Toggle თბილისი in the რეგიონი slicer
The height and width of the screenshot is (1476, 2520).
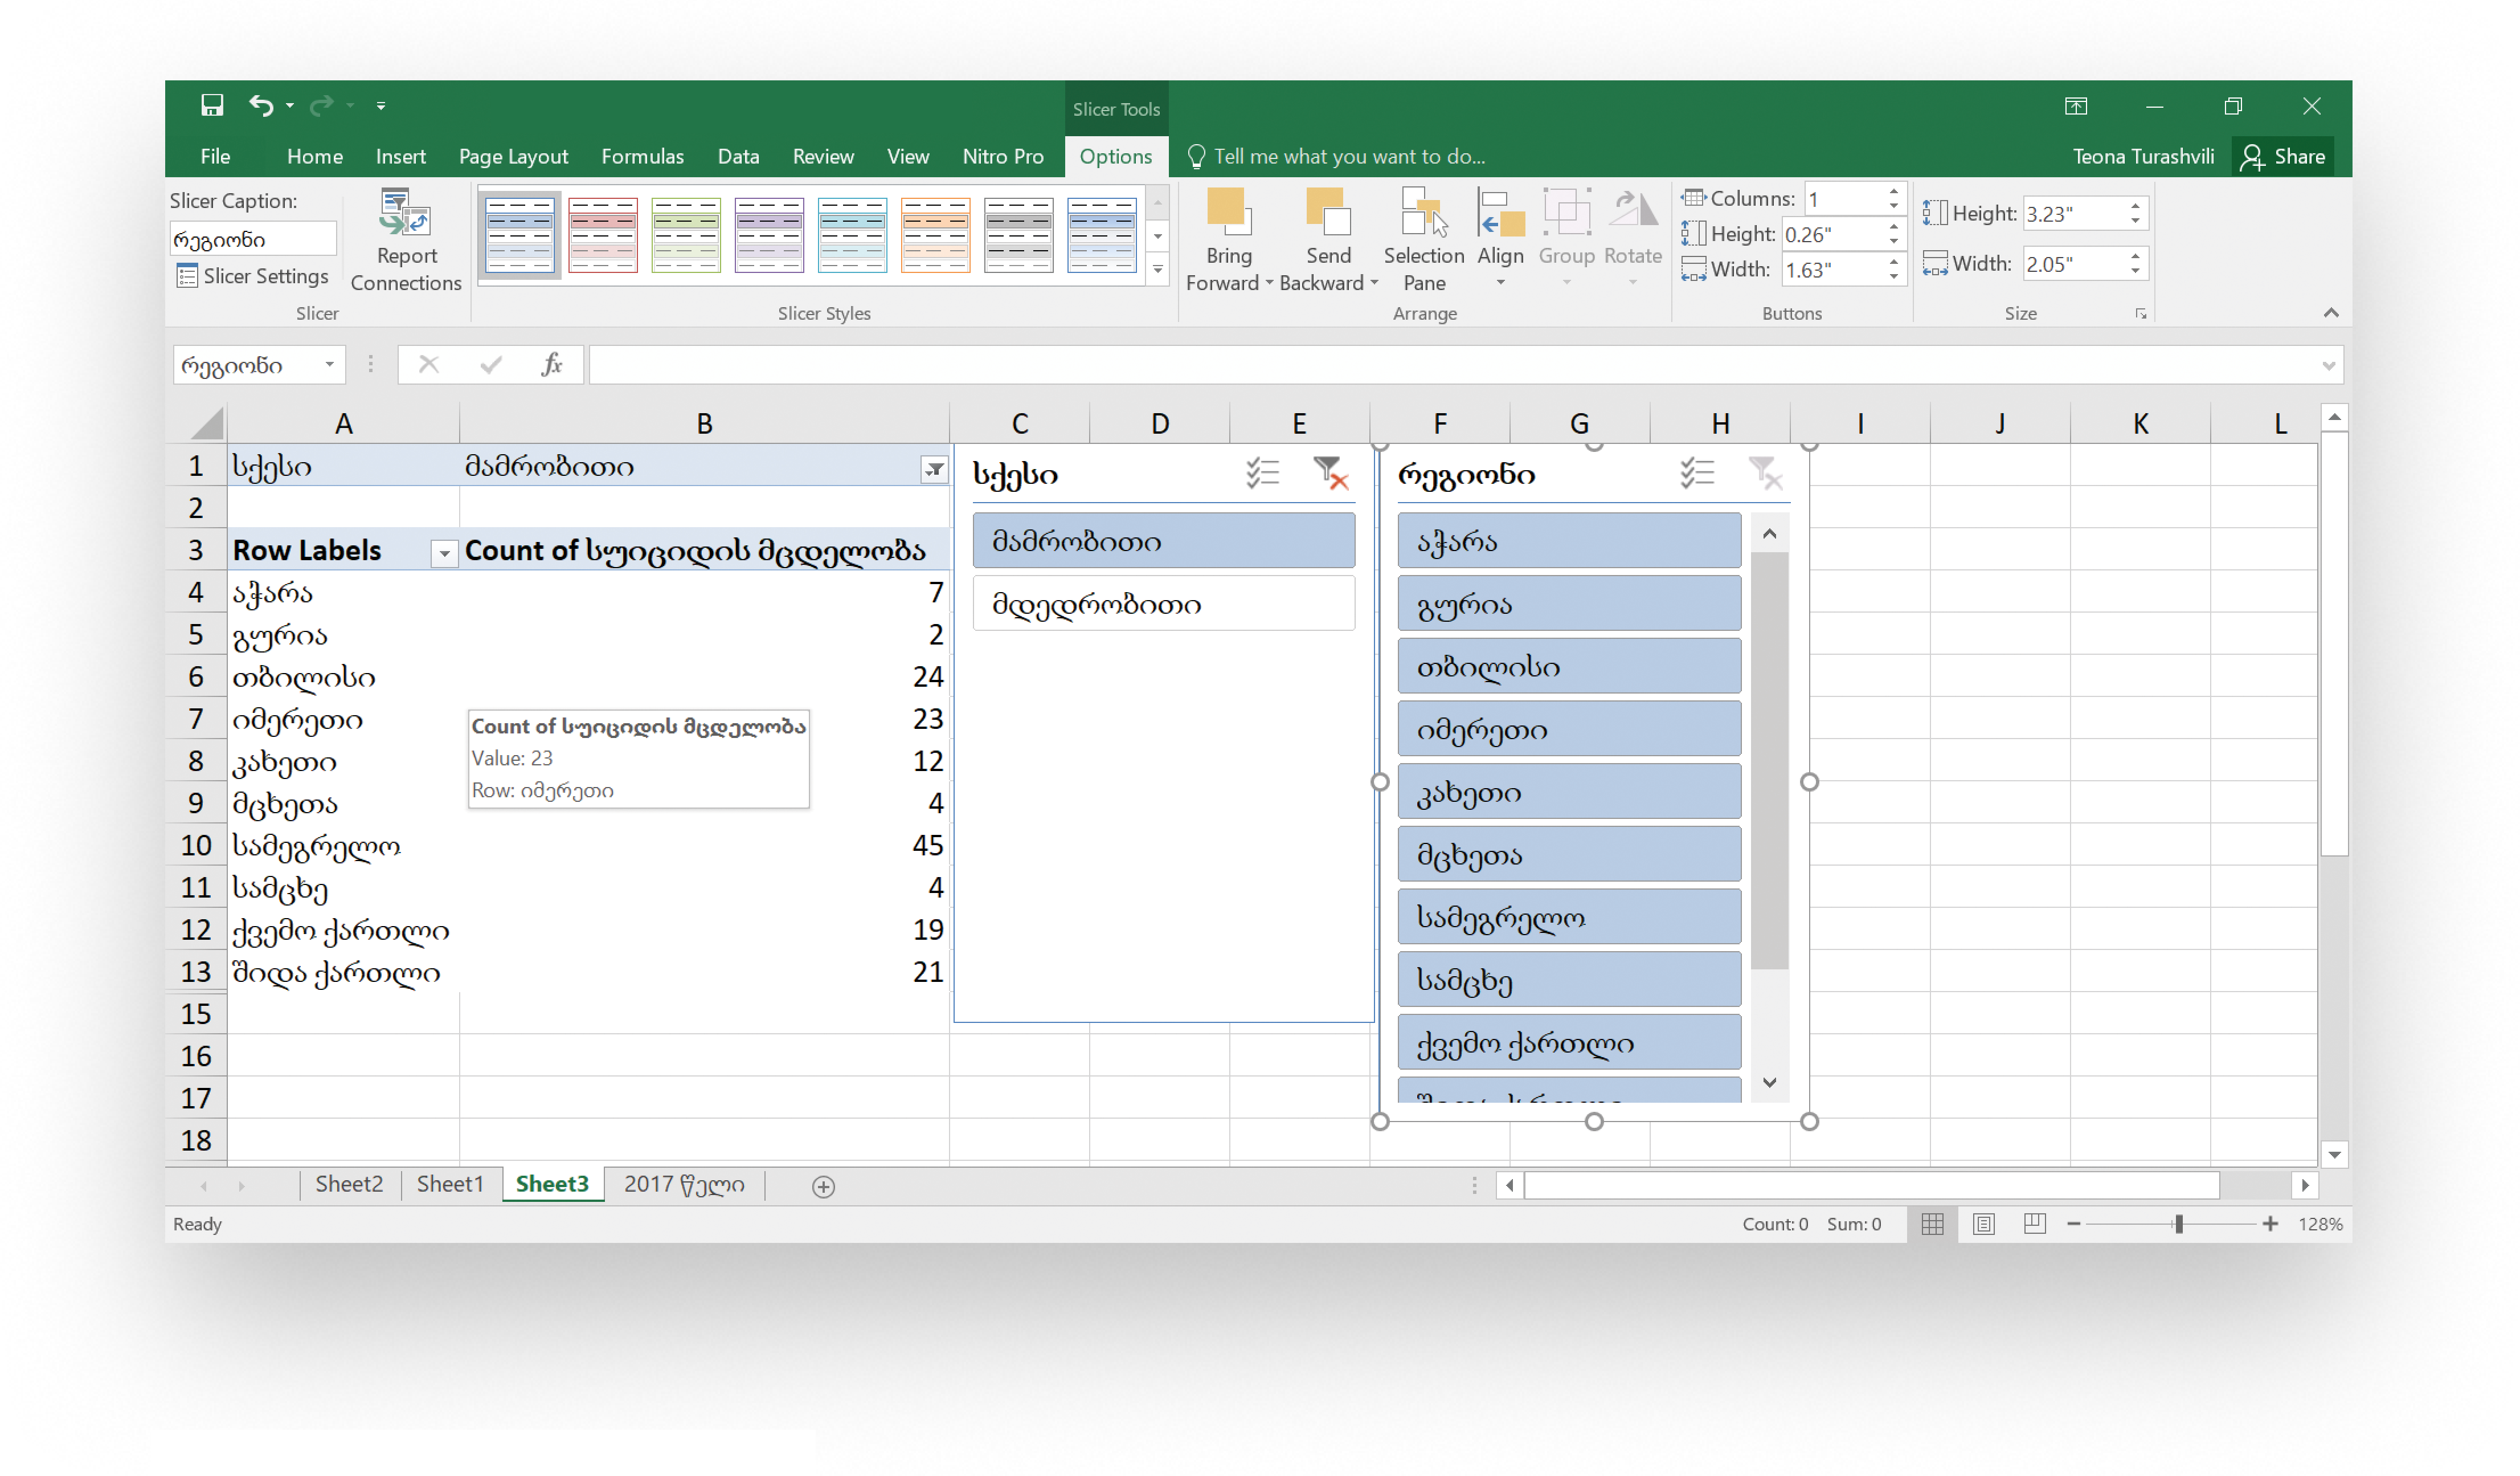coord(1569,666)
